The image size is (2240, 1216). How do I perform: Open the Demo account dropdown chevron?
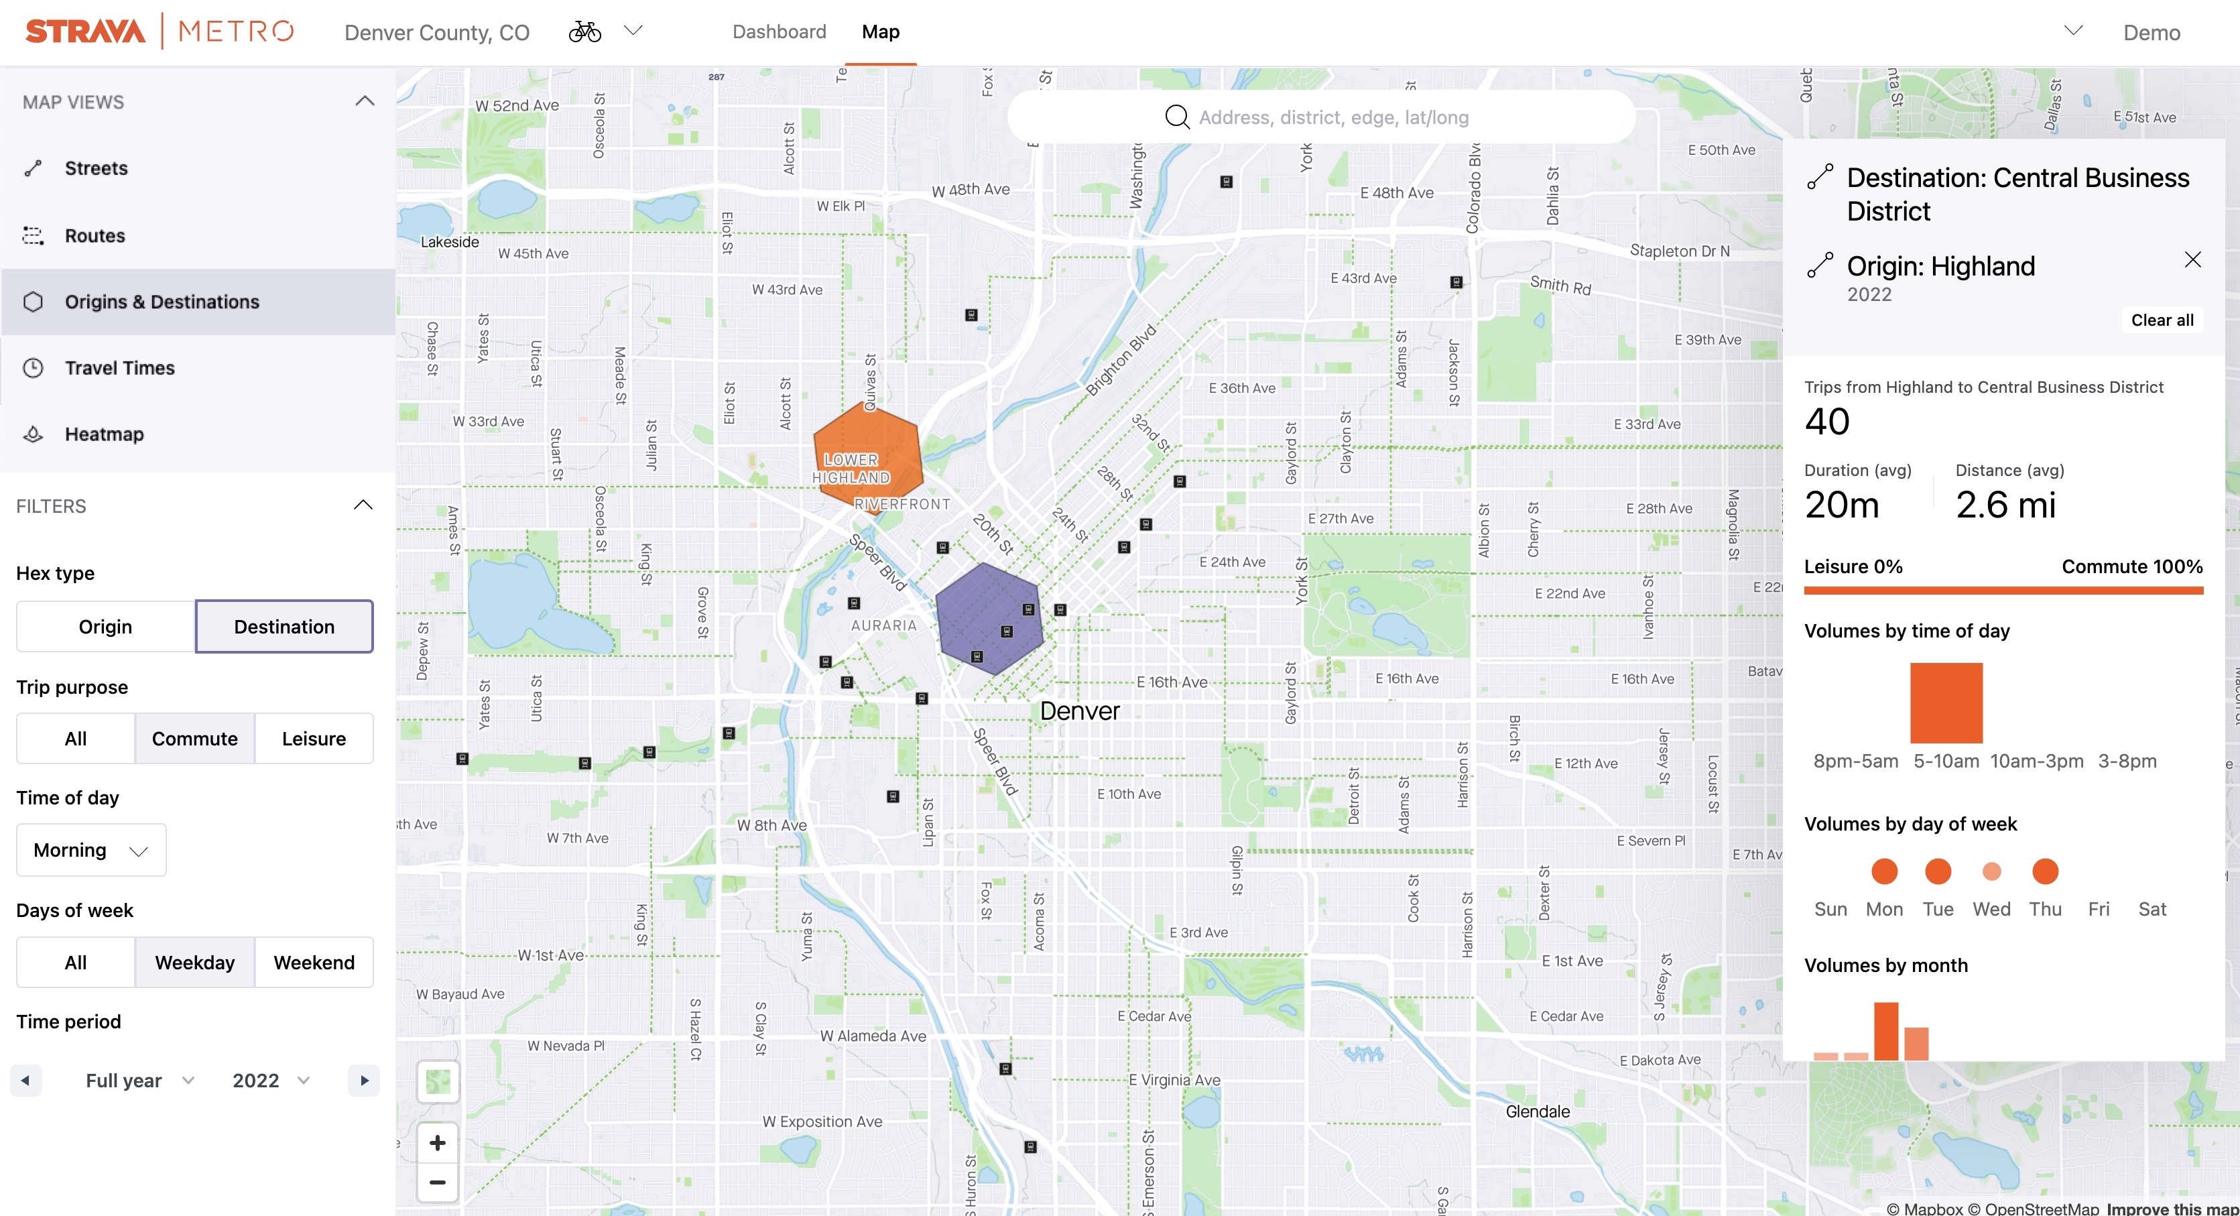coord(2073,30)
